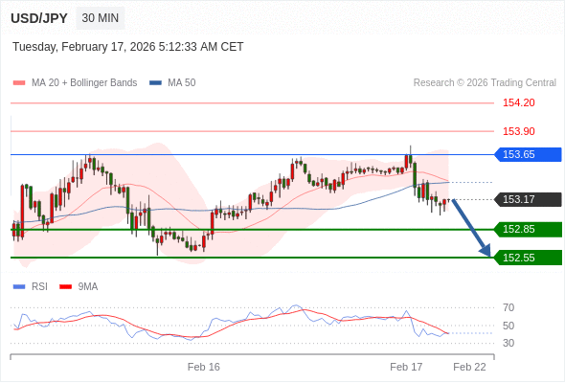Click the date and time text
This screenshot has height=383, width=565.
(x=128, y=47)
